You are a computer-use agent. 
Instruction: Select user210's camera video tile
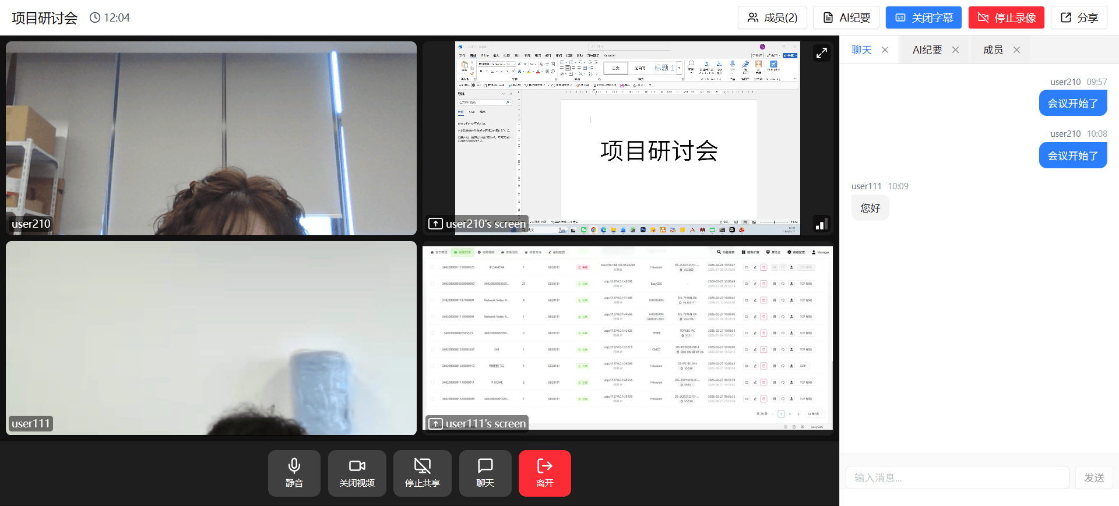[x=211, y=138]
